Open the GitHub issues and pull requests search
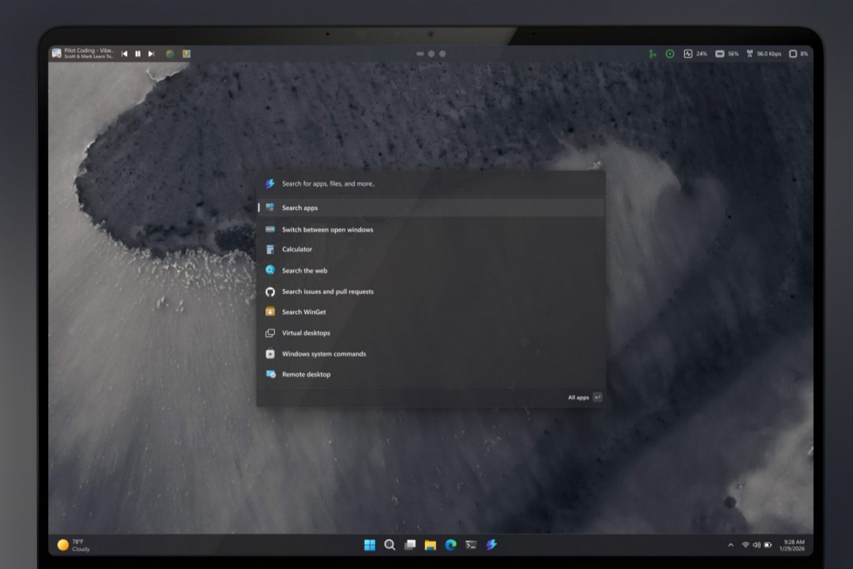 point(327,292)
